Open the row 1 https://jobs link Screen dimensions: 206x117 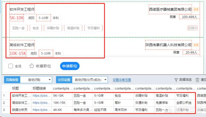point(42,96)
